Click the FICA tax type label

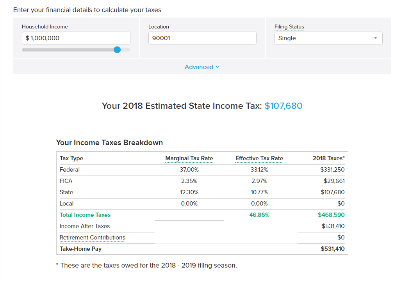(x=66, y=181)
